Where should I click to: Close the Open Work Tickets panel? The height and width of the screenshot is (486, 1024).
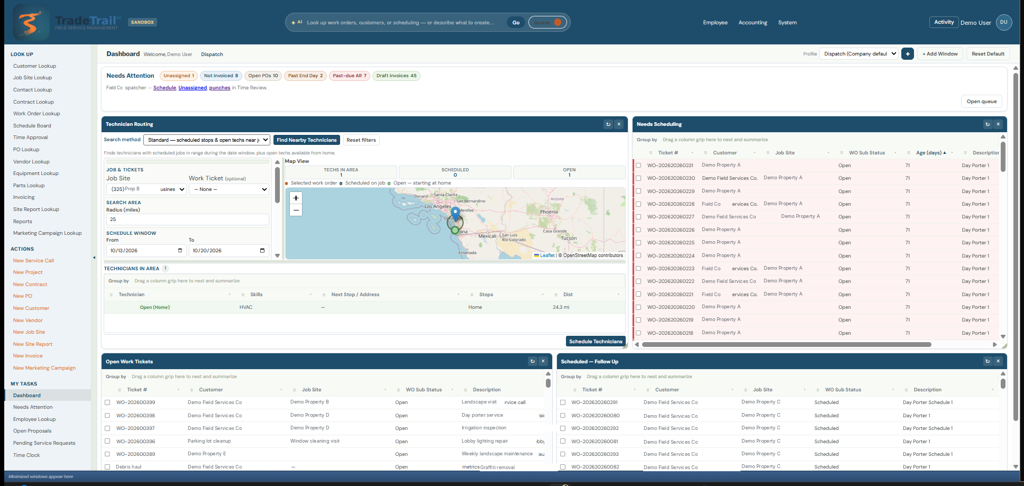pyautogui.click(x=543, y=361)
